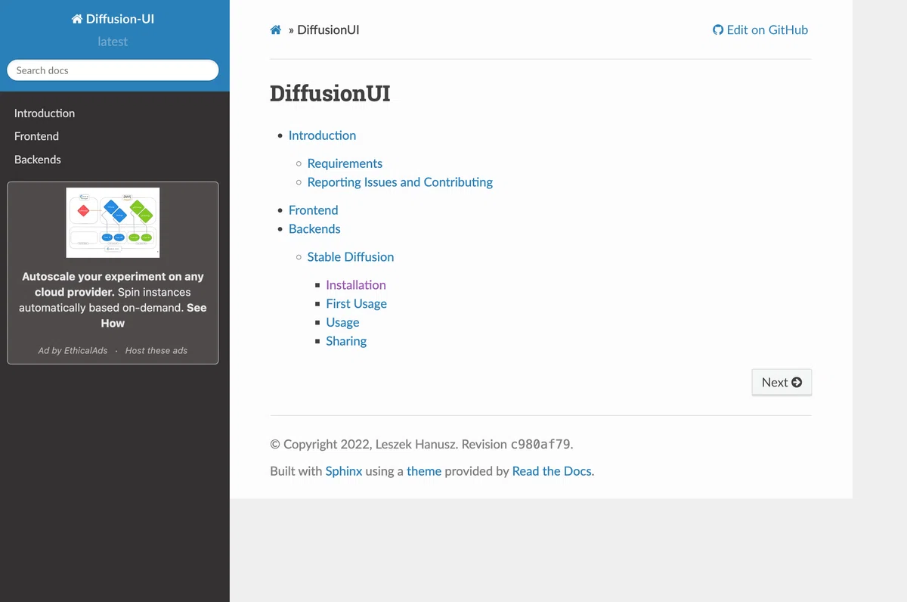Click the autoscale ad diagram thumbnail

click(x=113, y=222)
